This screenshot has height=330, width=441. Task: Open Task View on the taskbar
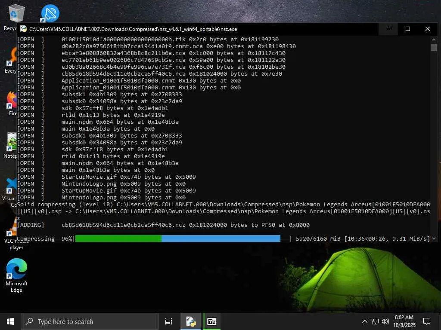(169, 321)
